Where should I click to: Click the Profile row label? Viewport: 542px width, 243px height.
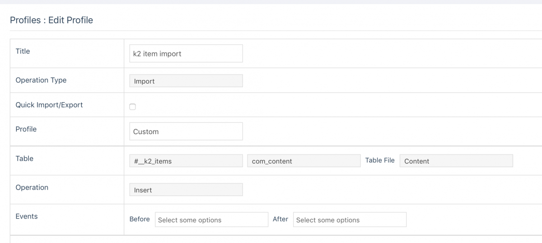(26, 129)
